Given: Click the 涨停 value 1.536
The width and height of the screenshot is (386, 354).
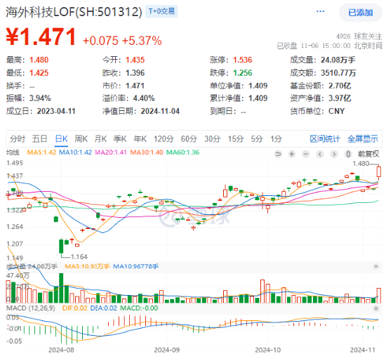Looking at the screenshot, I should click(243, 60).
